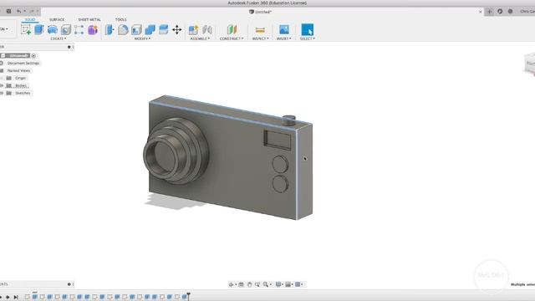
Task: Toggle visibility of the Bodies folder
Action: [x=2, y=85]
